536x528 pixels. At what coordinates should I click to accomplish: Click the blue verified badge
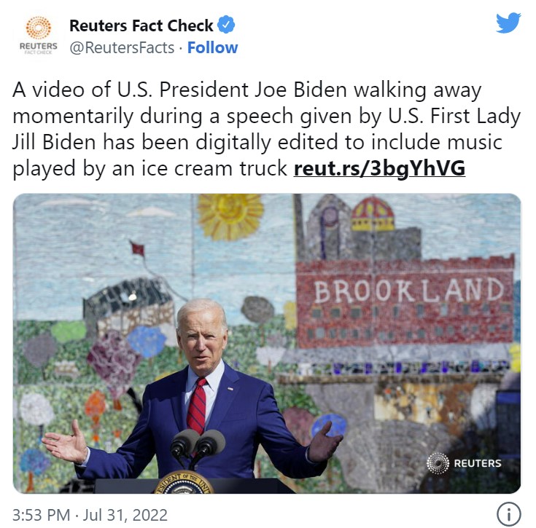[x=226, y=25]
